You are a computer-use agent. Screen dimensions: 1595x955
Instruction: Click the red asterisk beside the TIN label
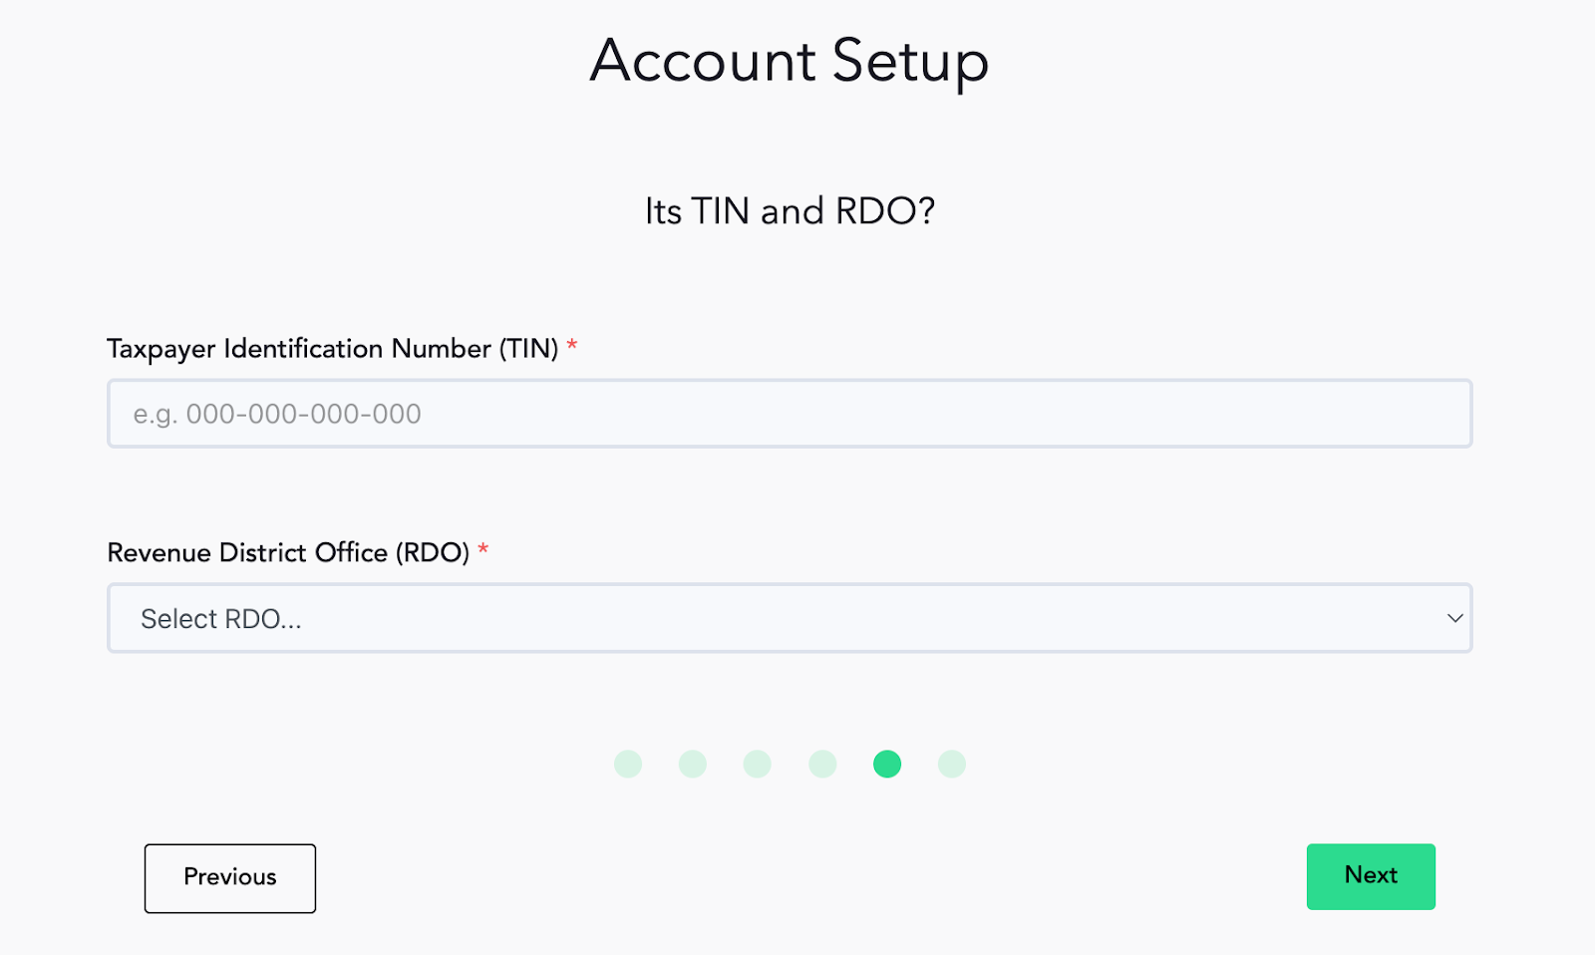[x=572, y=345]
